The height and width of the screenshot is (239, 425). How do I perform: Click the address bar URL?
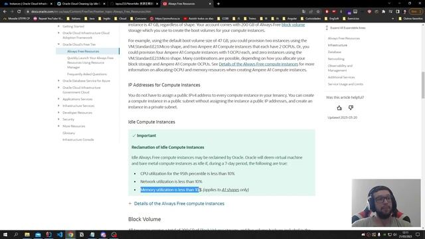91,12
